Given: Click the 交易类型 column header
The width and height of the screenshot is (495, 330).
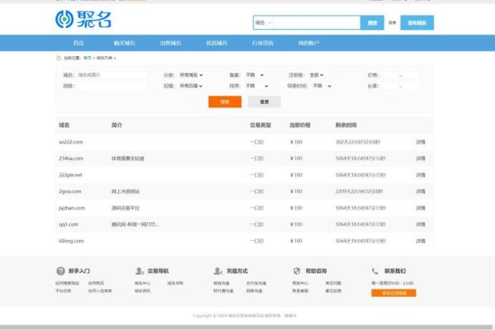Looking at the screenshot, I should [261, 125].
